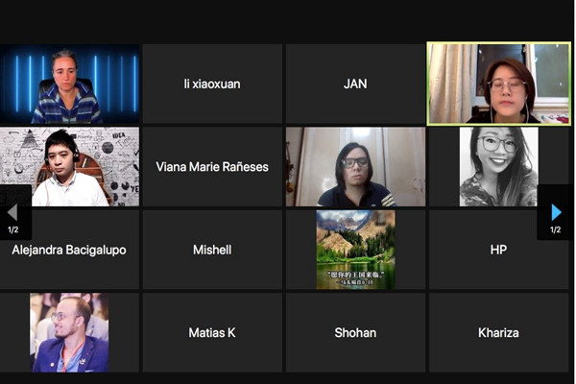This screenshot has height=384, width=576.
Task: Click the left-side 1/2 page indicator
Action: (12, 230)
